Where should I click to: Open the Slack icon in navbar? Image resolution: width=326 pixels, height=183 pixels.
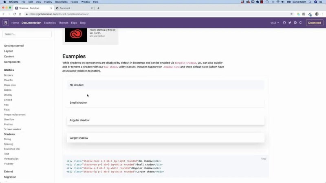pos(295,23)
